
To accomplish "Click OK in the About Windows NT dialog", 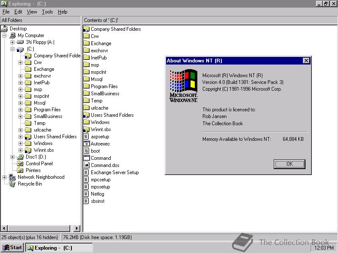I will [289, 164].
